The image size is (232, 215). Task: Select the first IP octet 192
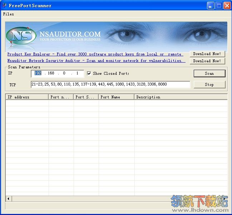click(x=38, y=73)
